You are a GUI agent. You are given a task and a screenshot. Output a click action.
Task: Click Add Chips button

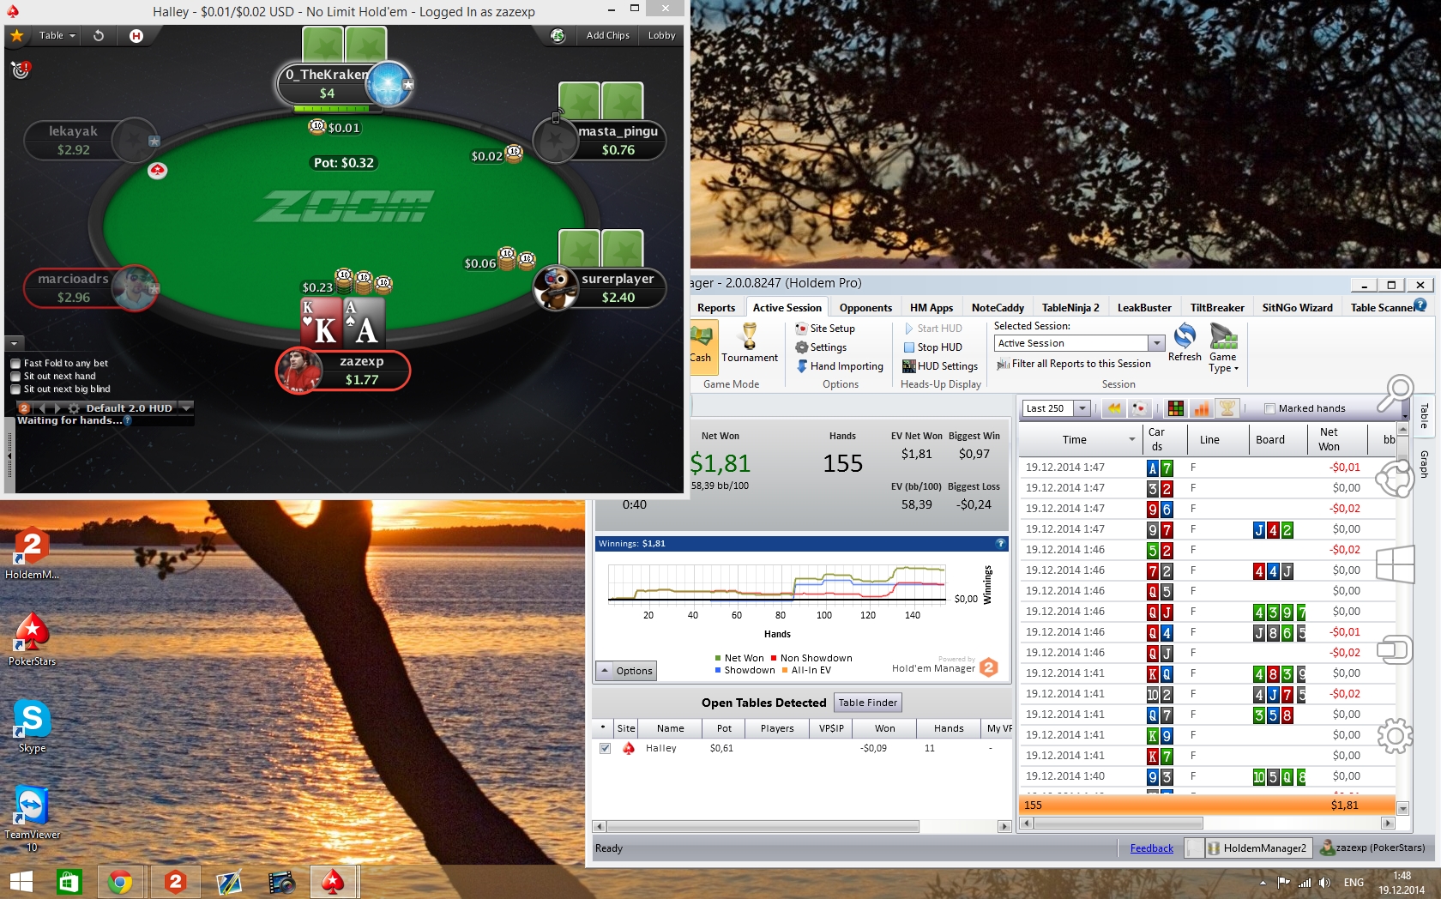[607, 35]
